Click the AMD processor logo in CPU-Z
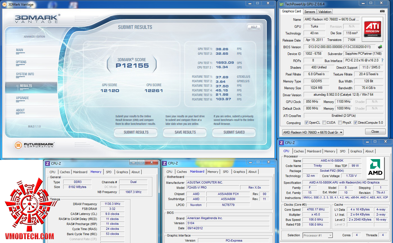This screenshot has width=393, height=243. pos(376,168)
